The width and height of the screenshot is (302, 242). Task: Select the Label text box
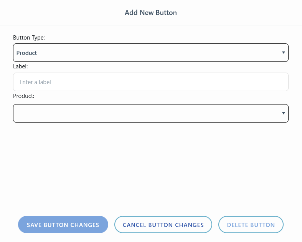150,82
